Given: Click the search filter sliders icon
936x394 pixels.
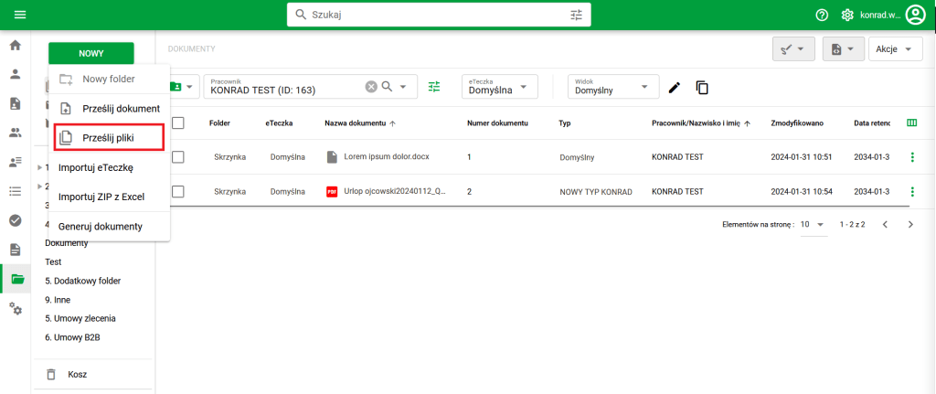Looking at the screenshot, I should pos(576,15).
